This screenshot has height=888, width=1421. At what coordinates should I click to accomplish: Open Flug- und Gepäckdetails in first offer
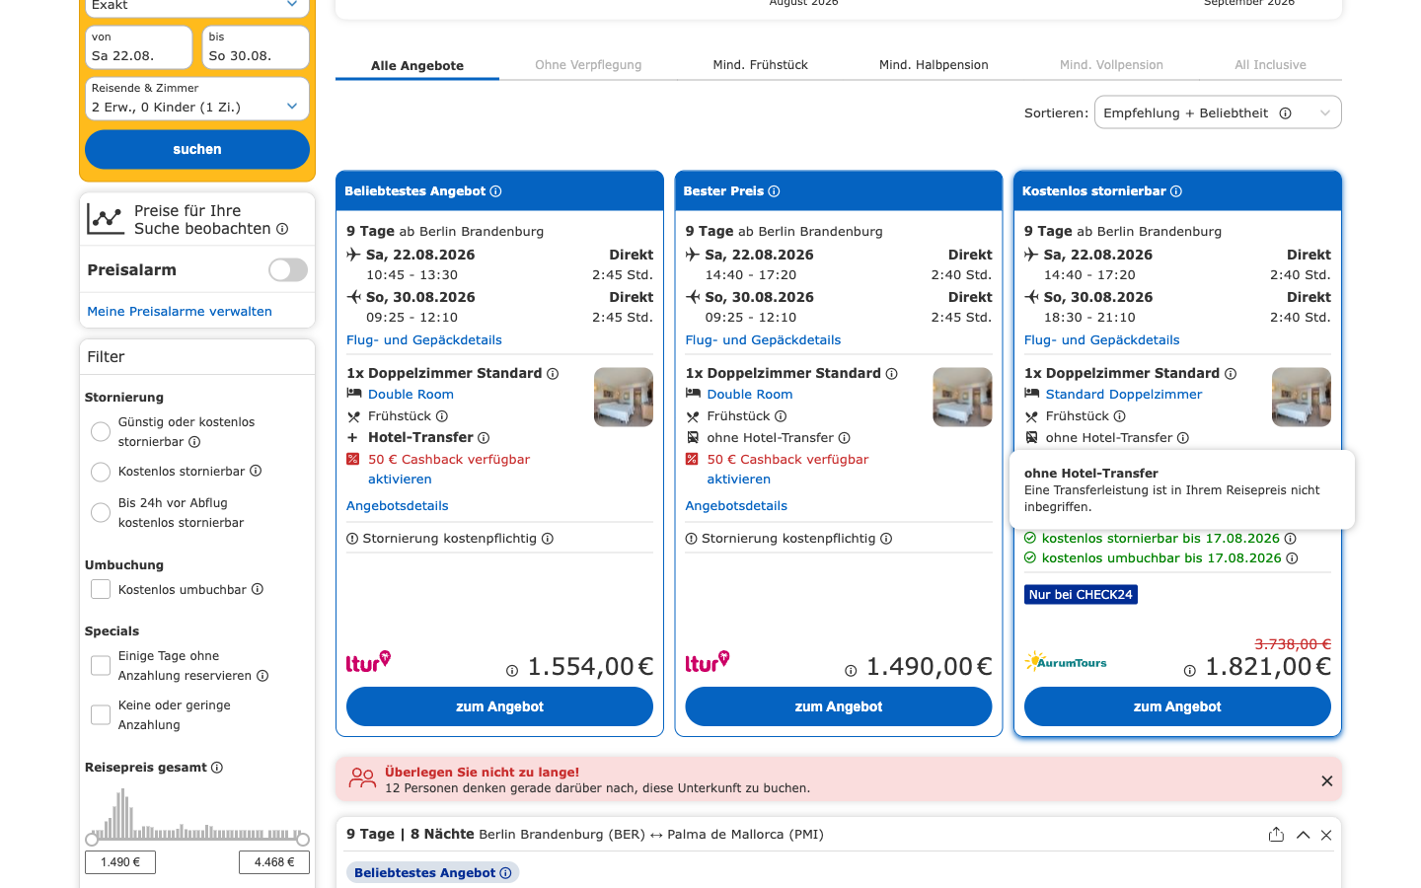[424, 340]
